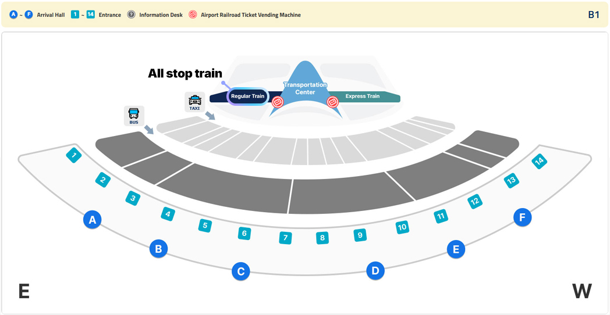610x315 pixels.
Task: Click Arrival Hall F marker
Action: [x=522, y=217]
